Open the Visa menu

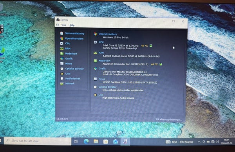click(63, 25)
